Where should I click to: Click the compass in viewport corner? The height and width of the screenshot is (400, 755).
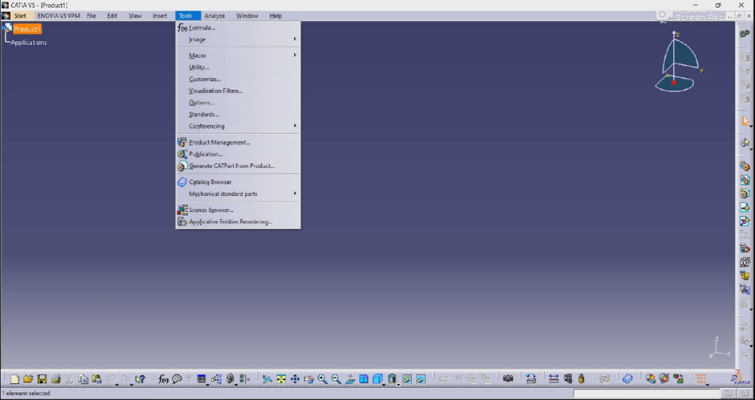677,62
